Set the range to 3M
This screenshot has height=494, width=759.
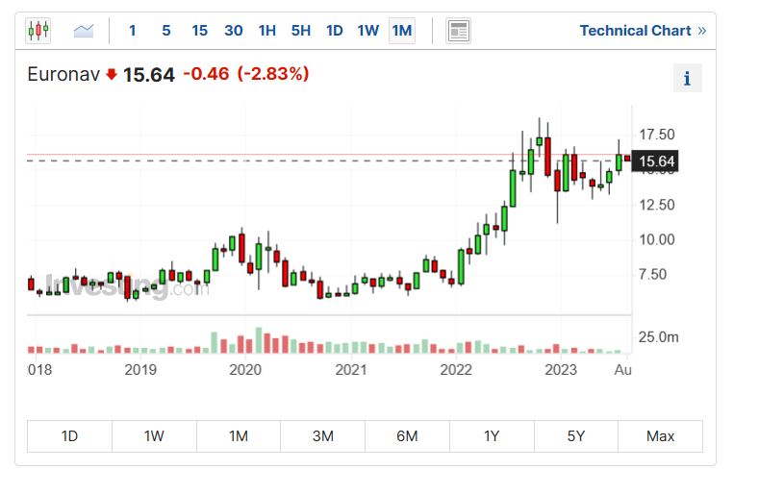[x=323, y=436]
